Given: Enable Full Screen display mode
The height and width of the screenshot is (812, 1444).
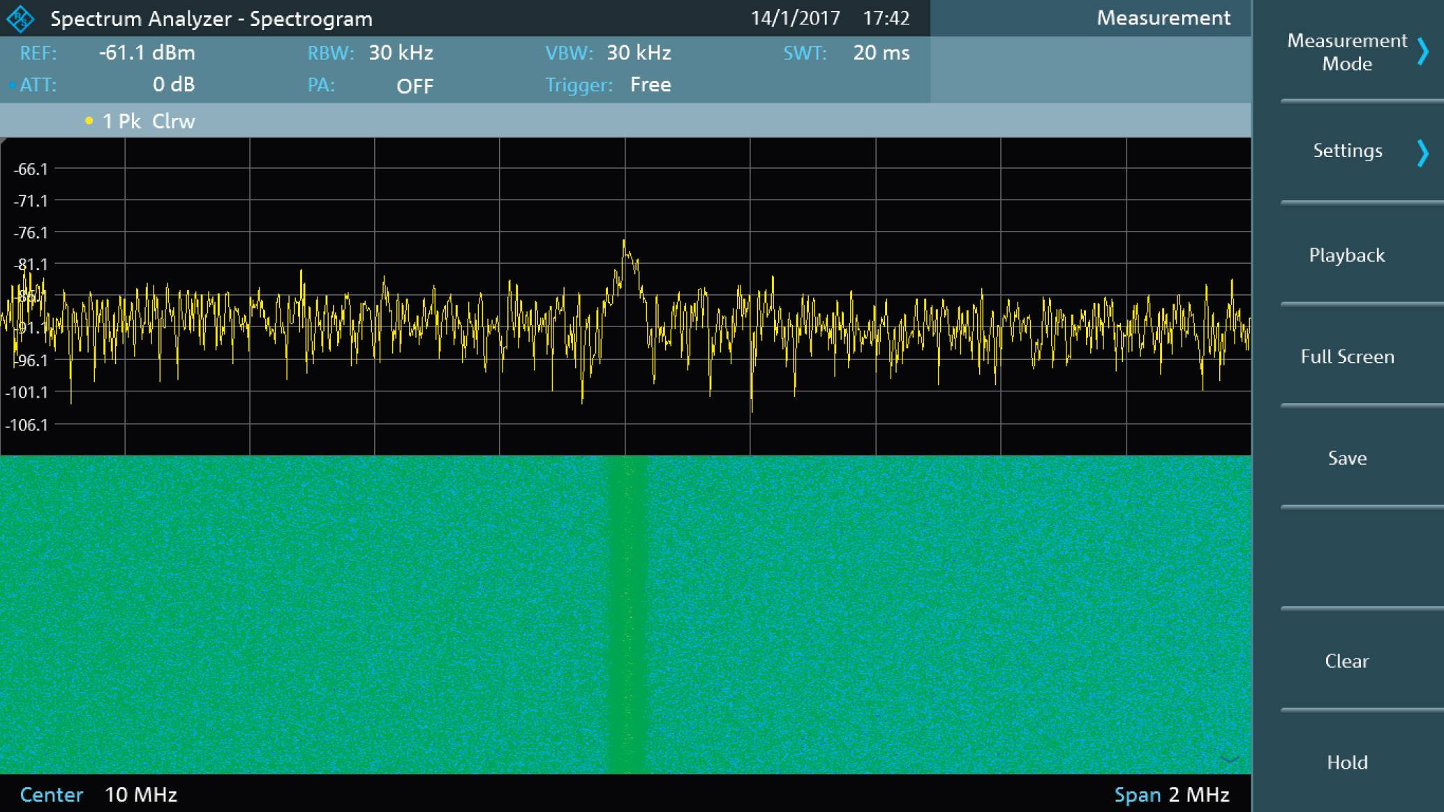Looking at the screenshot, I should click(x=1347, y=356).
